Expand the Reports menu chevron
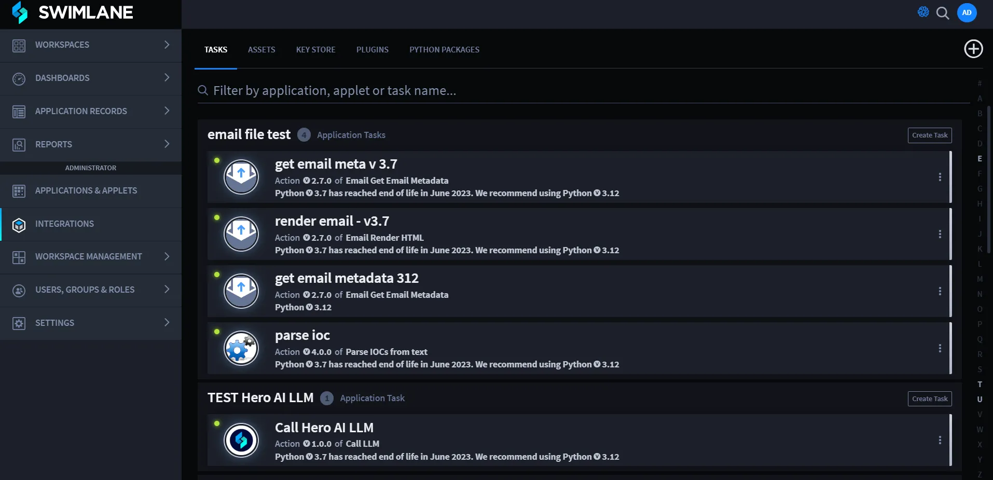 167,144
